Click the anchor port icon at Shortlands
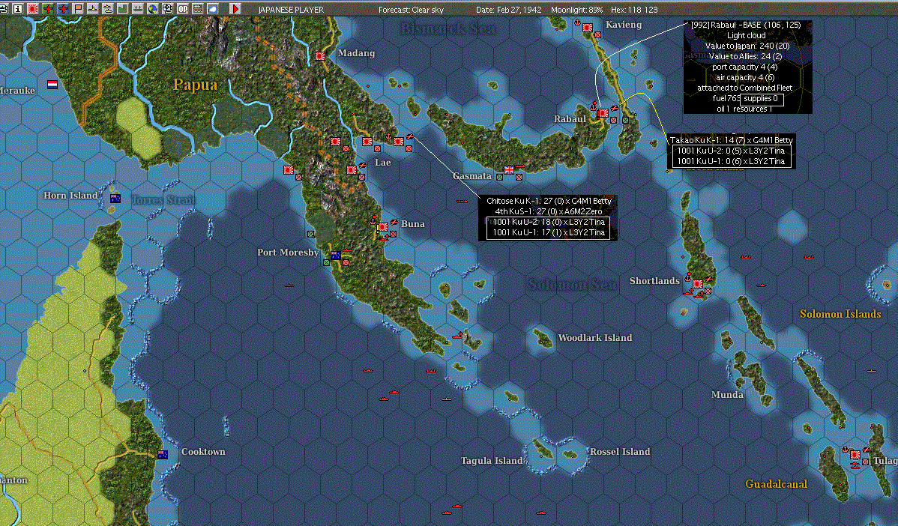The width and height of the screenshot is (898, 526). tap(688, 277)
